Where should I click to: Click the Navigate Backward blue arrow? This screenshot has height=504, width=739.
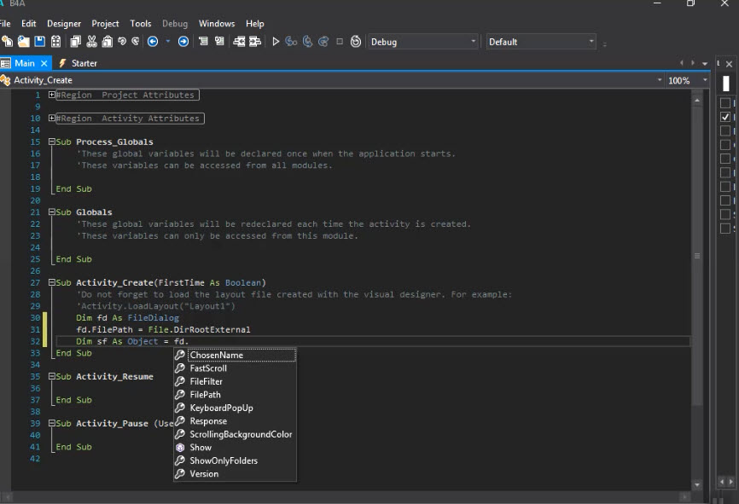click(x=153, y=42)
